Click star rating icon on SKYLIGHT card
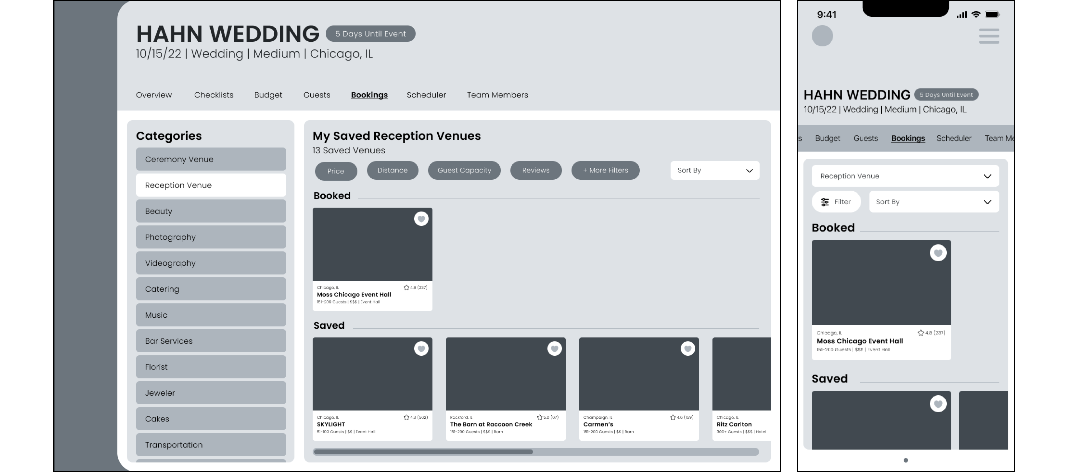Viewport: 1067px width, 472px height. coord(406,417)
